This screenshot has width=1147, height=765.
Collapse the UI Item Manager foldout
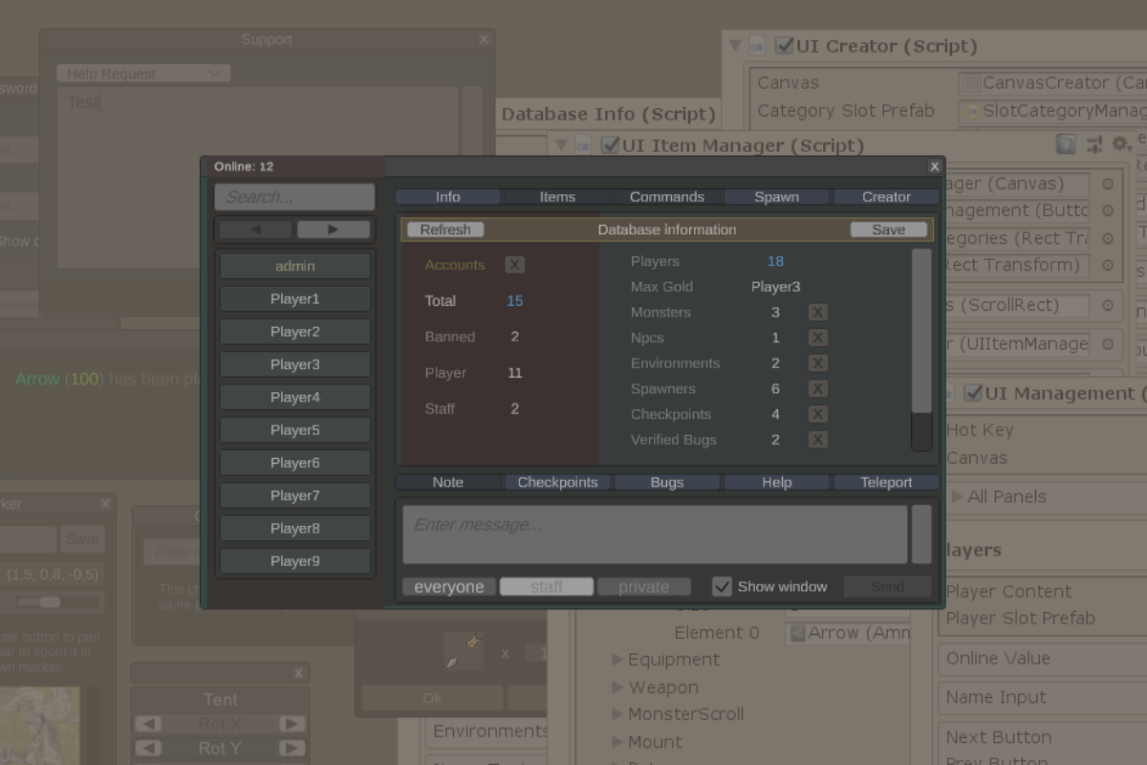[560, 144]
